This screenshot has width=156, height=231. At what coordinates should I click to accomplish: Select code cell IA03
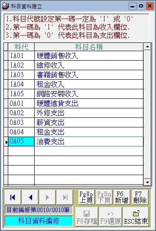[x=21, y=75]
